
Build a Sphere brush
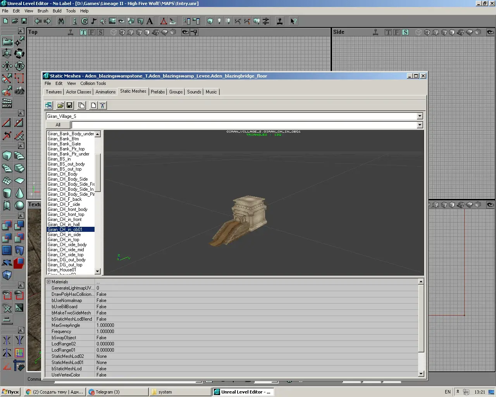(x=19, y=205)
